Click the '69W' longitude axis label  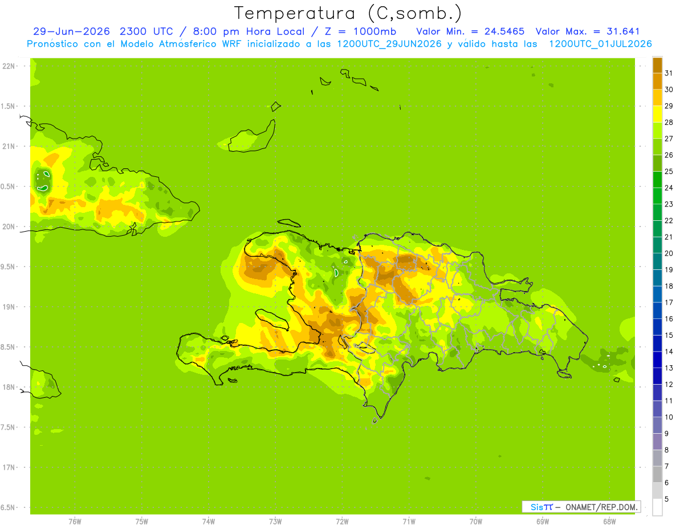[543, 522]
